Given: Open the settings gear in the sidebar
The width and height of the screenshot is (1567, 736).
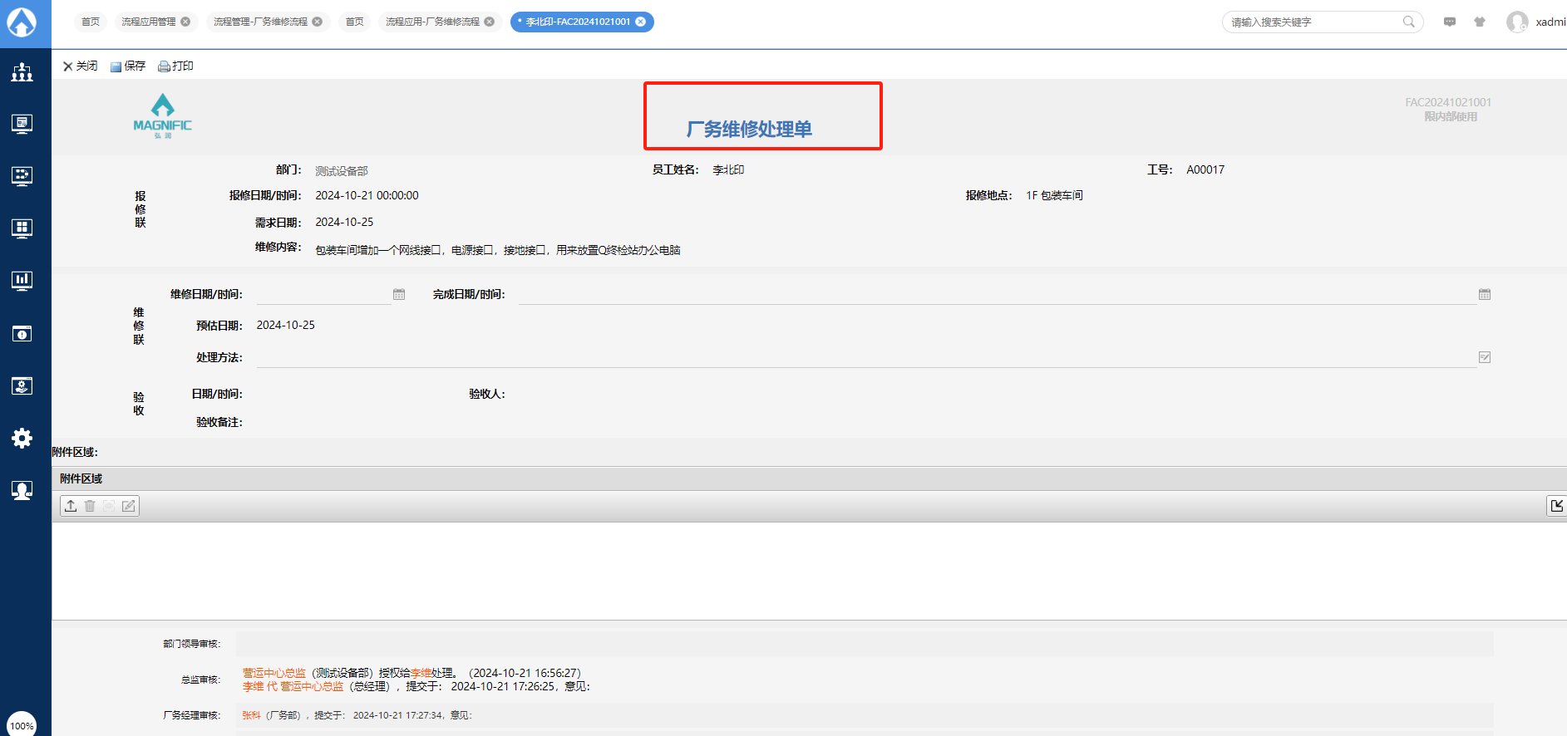Looking at the screenshot, I should pyautogui.click(x=22, y=438).
